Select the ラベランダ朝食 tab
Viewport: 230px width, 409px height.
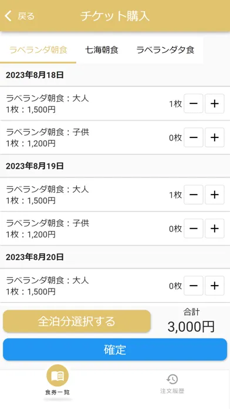click(38, 50)
